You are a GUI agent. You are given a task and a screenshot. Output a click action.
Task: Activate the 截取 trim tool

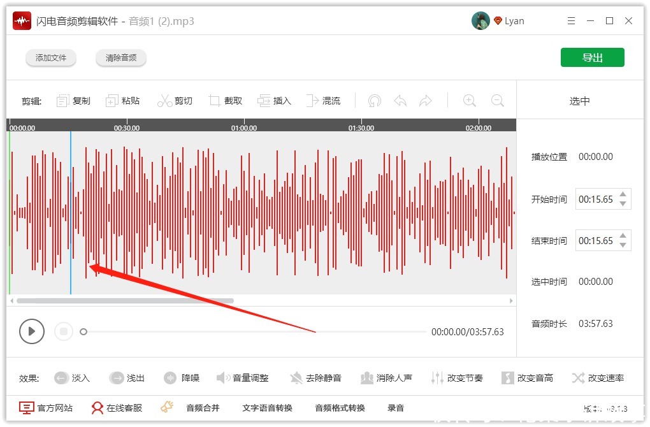(226, 100)
